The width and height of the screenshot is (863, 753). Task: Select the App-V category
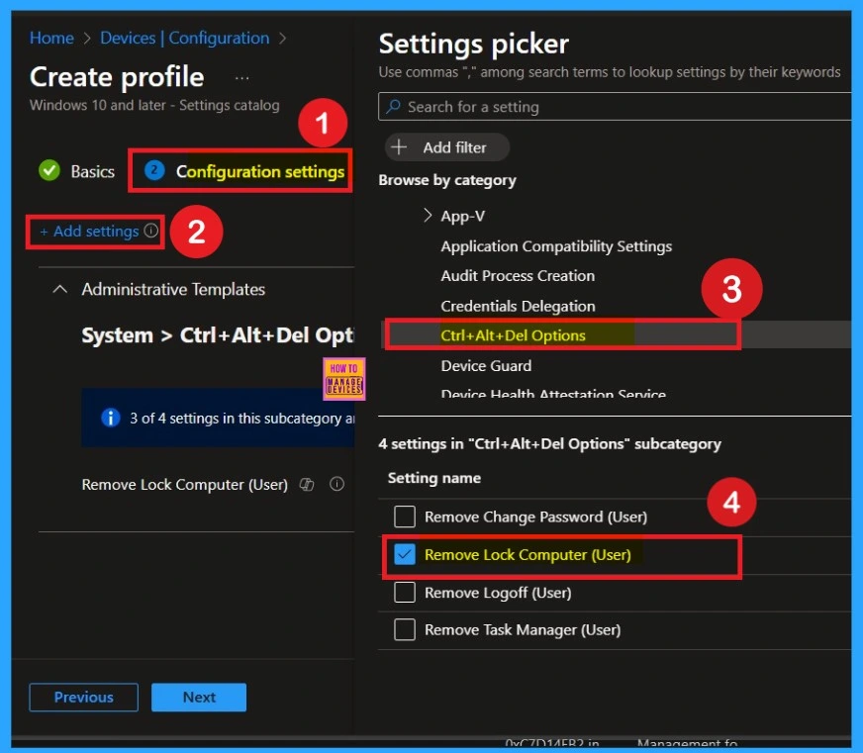pos(463,216)
